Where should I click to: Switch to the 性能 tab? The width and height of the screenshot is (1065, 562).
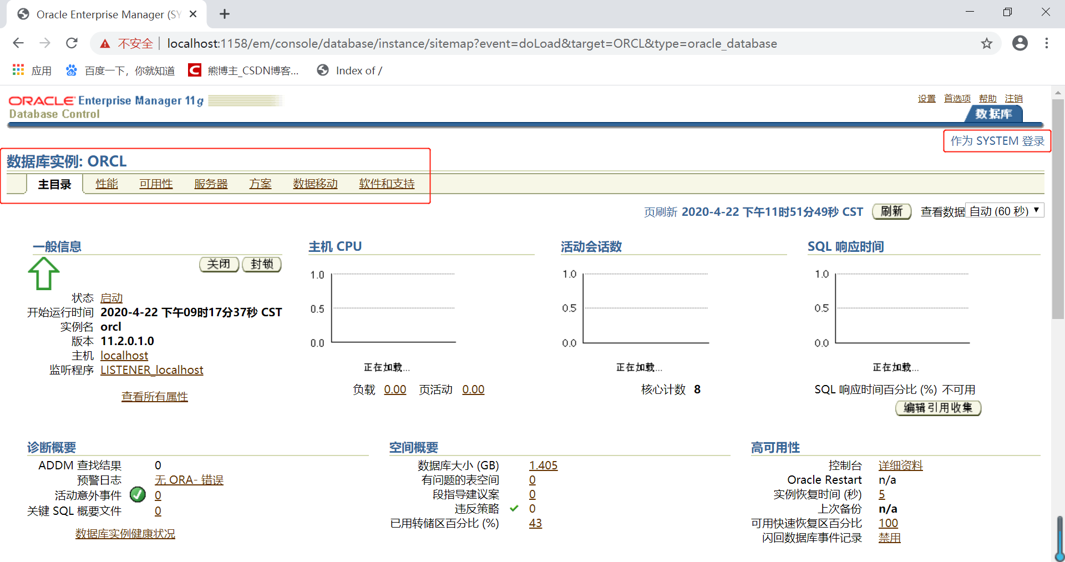(106, 184)
